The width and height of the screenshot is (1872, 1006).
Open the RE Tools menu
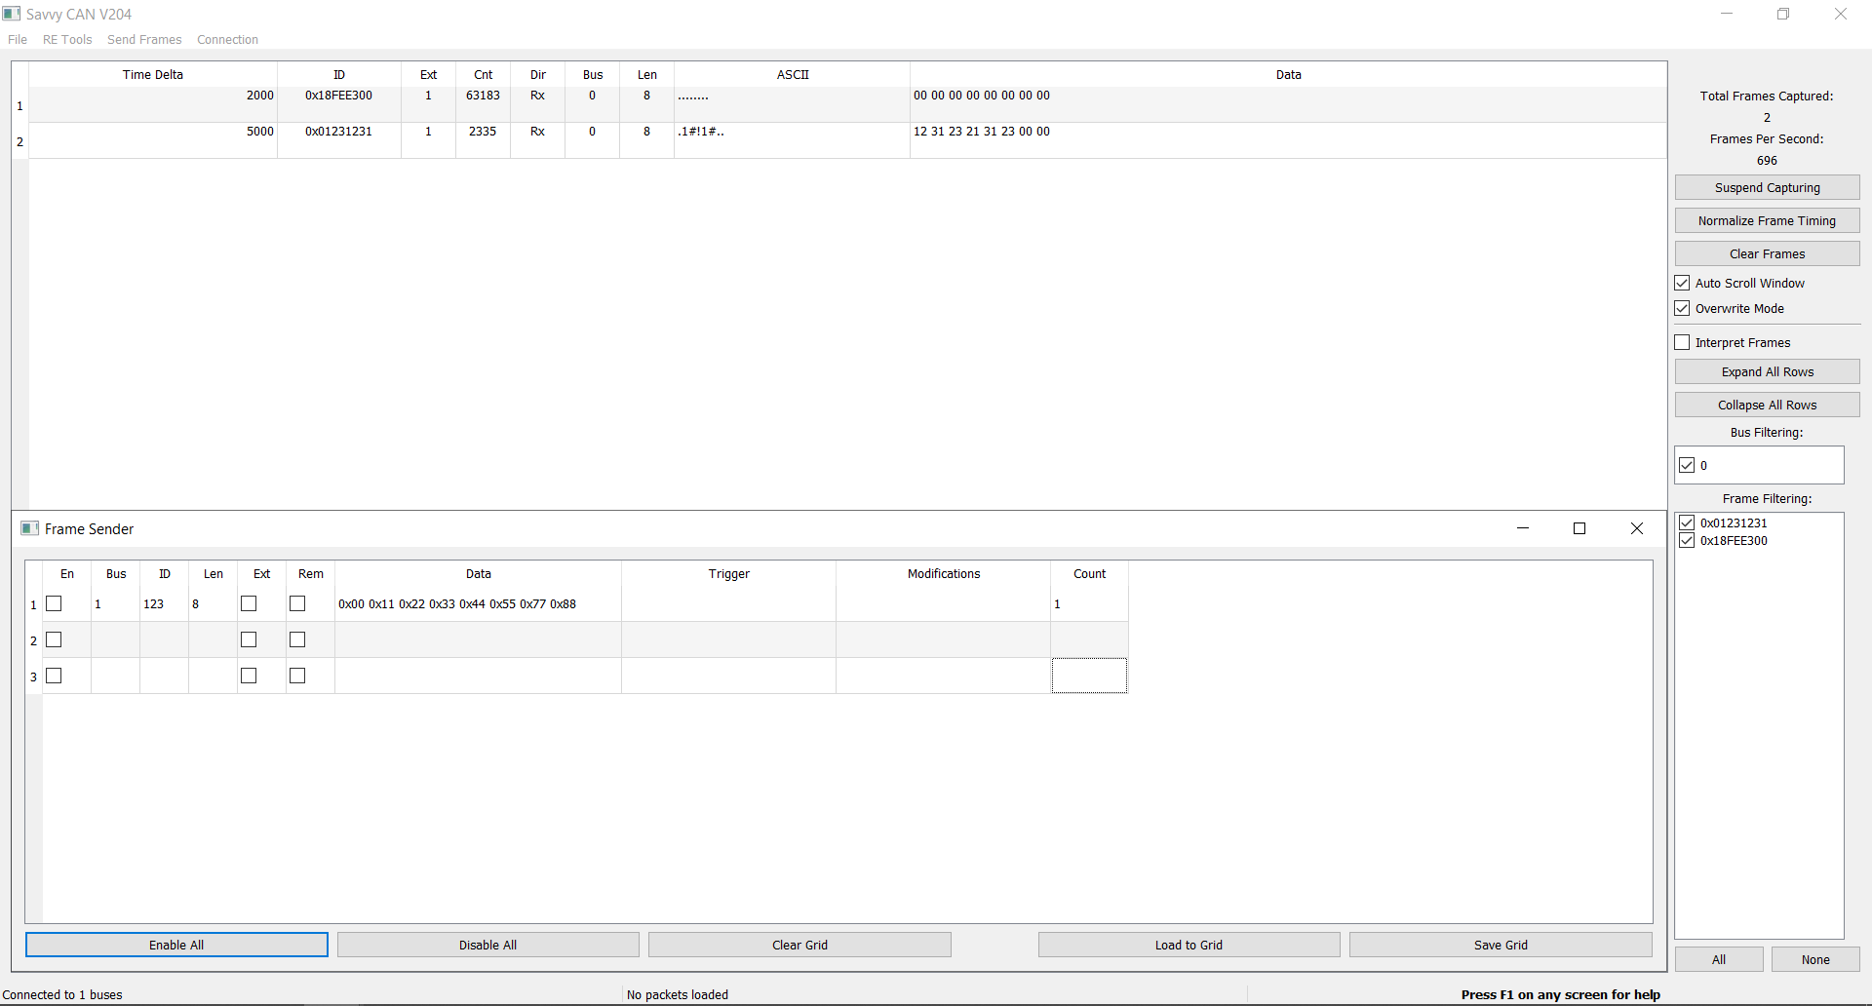tap(67, 40)
